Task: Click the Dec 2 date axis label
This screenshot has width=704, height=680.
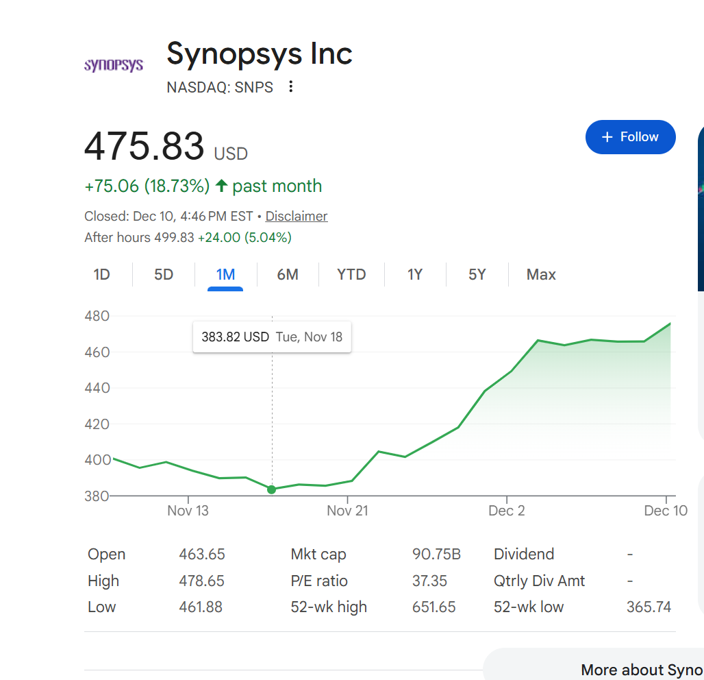Action: pyautogui.click(x=506, y=511)
